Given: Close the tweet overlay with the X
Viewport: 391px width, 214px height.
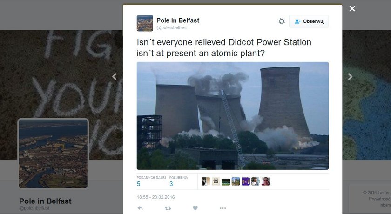Looking at the screenshot, I should tap(352, 9).
